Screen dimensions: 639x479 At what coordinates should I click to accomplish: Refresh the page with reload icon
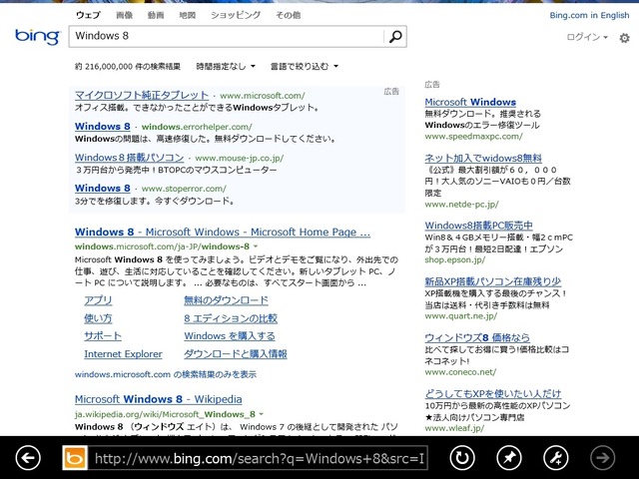tap(462, 458)
